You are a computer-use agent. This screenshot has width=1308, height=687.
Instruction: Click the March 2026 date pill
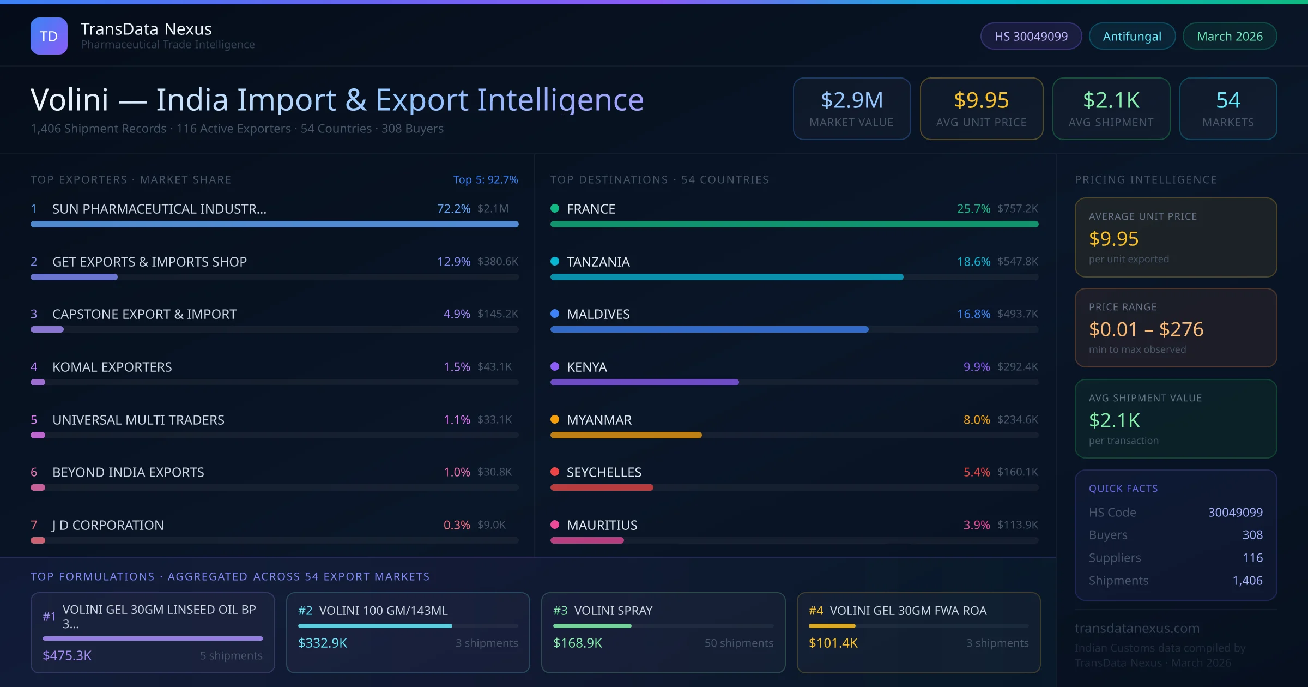pyautogui.click(x=1230, y=36)
